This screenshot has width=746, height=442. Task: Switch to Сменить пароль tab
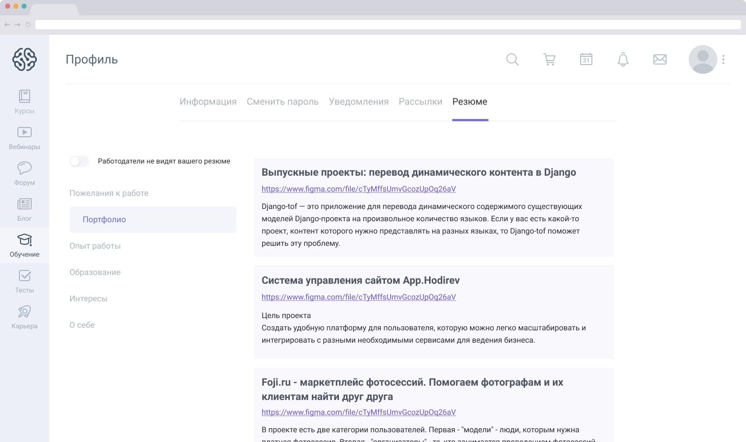click(283, 101)
